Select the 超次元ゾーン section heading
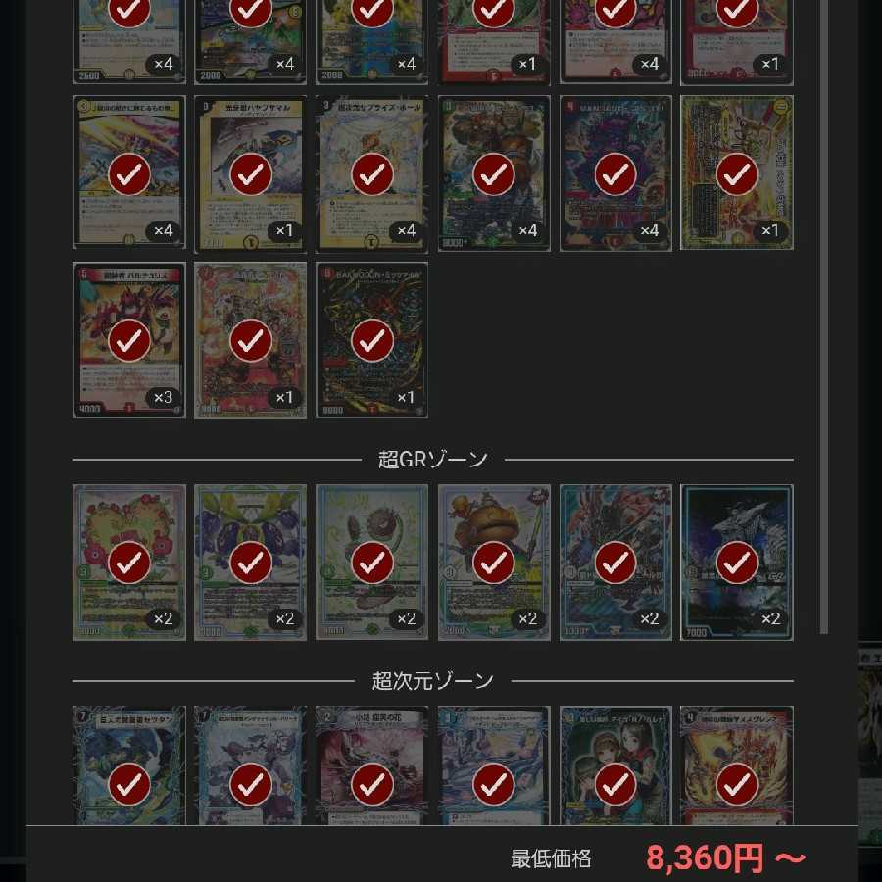 tap(432, 681)
